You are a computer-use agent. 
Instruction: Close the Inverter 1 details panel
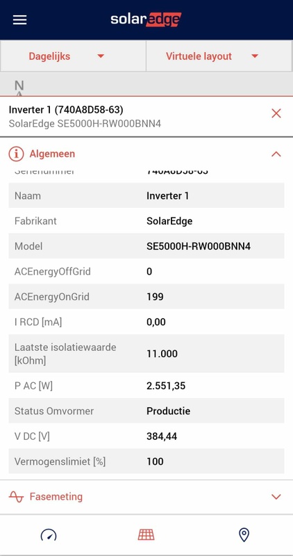tap(276, 113)
